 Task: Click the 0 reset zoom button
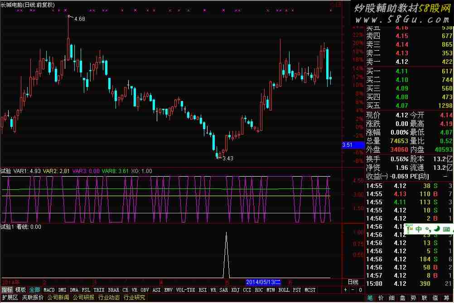pos(360,290)
